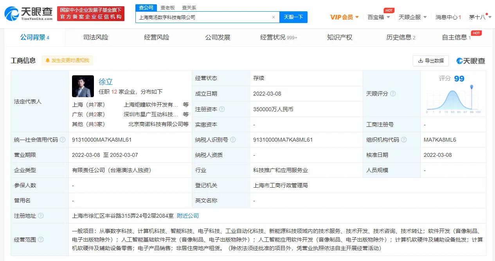Switch to the 查老板 search tab
Screen dimensions: 495x261
point(168,7)
